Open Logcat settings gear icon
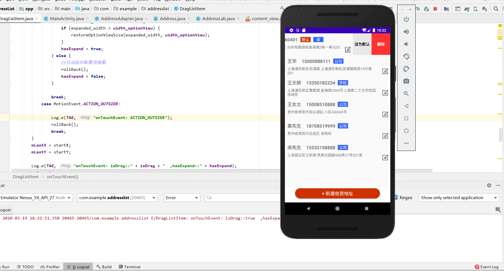The image size is (504, 271). point(489,185)
